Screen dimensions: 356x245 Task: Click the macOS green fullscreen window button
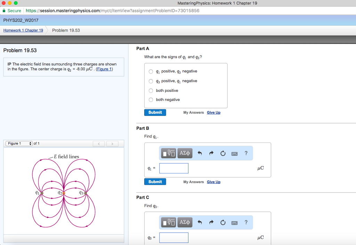tap(16, 3)
